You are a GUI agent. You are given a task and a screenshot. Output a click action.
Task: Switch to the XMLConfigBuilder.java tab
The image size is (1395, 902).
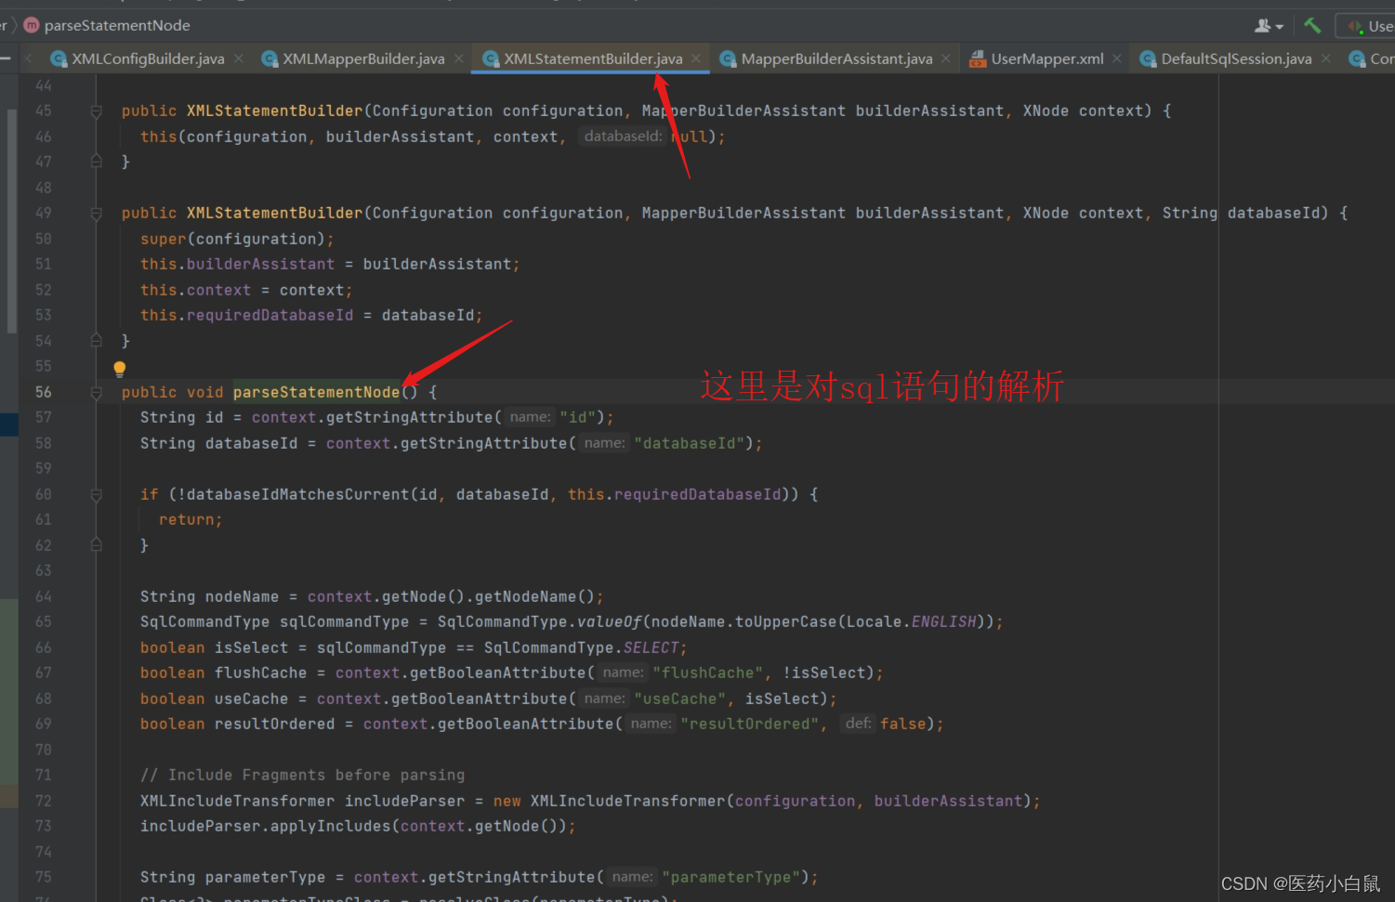tap(148, 59)
